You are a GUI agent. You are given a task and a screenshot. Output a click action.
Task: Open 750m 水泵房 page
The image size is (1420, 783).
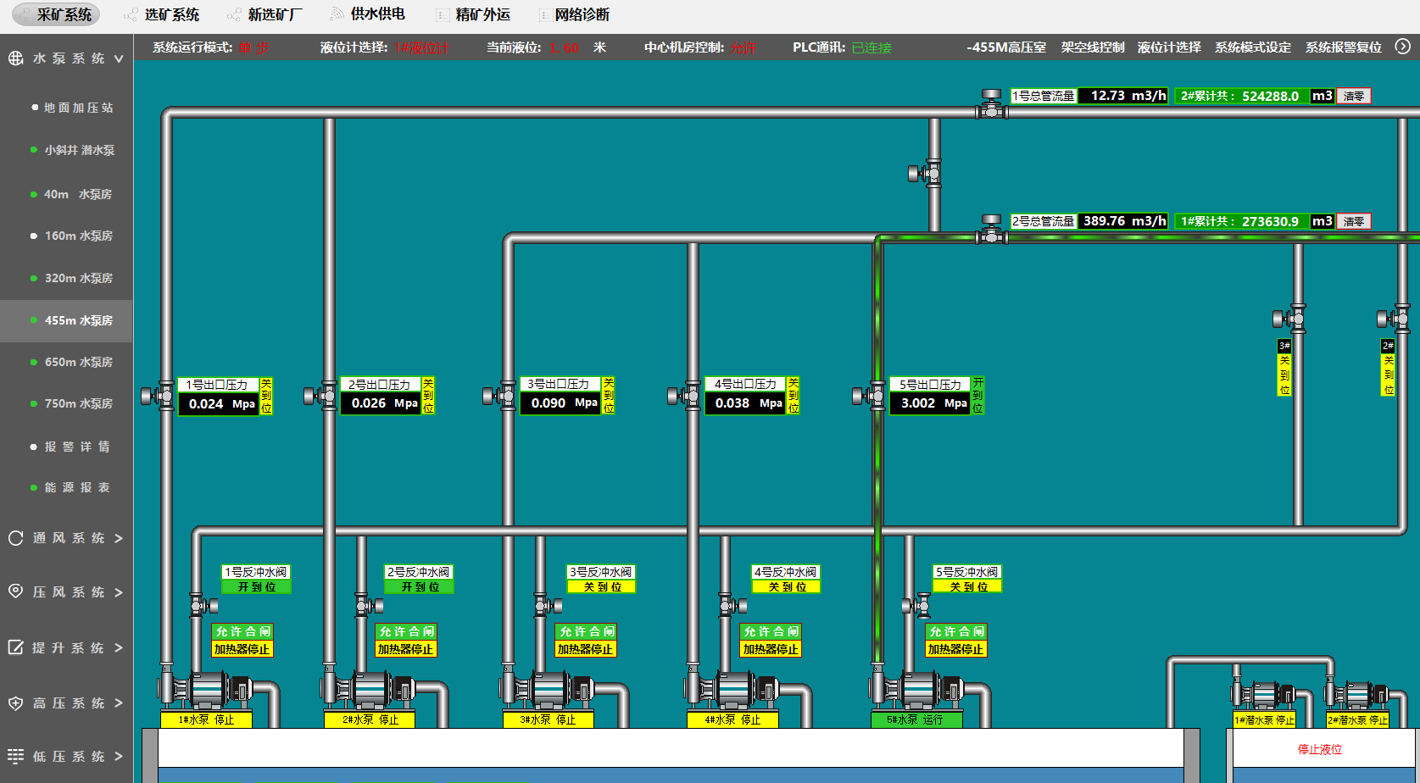point(72,403)
